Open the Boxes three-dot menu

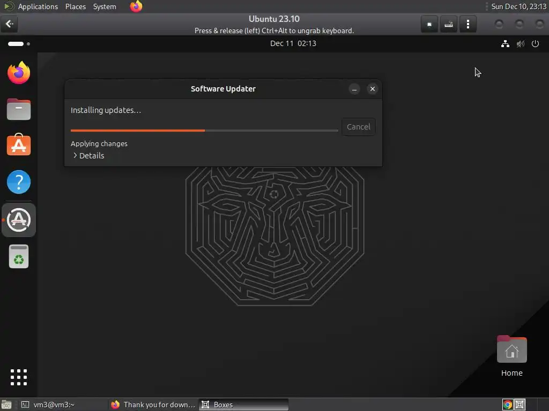468,24
